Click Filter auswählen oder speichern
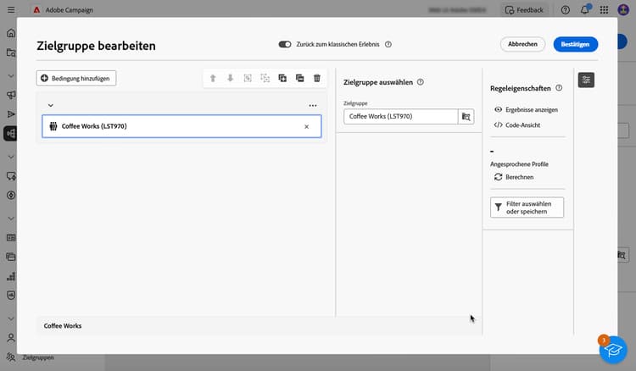The image size is (636, 371). pos(527,208)
